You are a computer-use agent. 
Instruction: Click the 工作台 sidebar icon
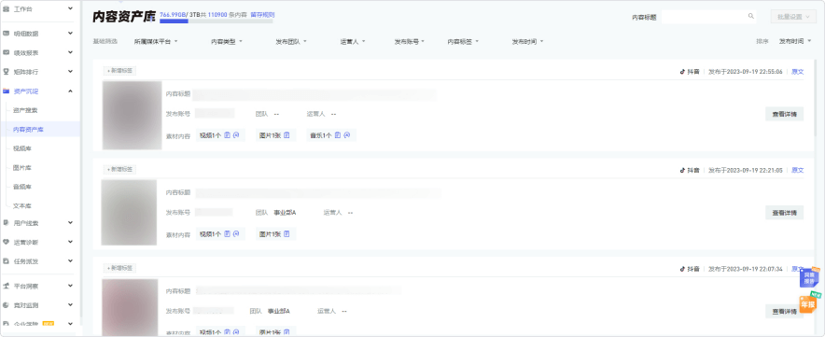pos(7,9)
